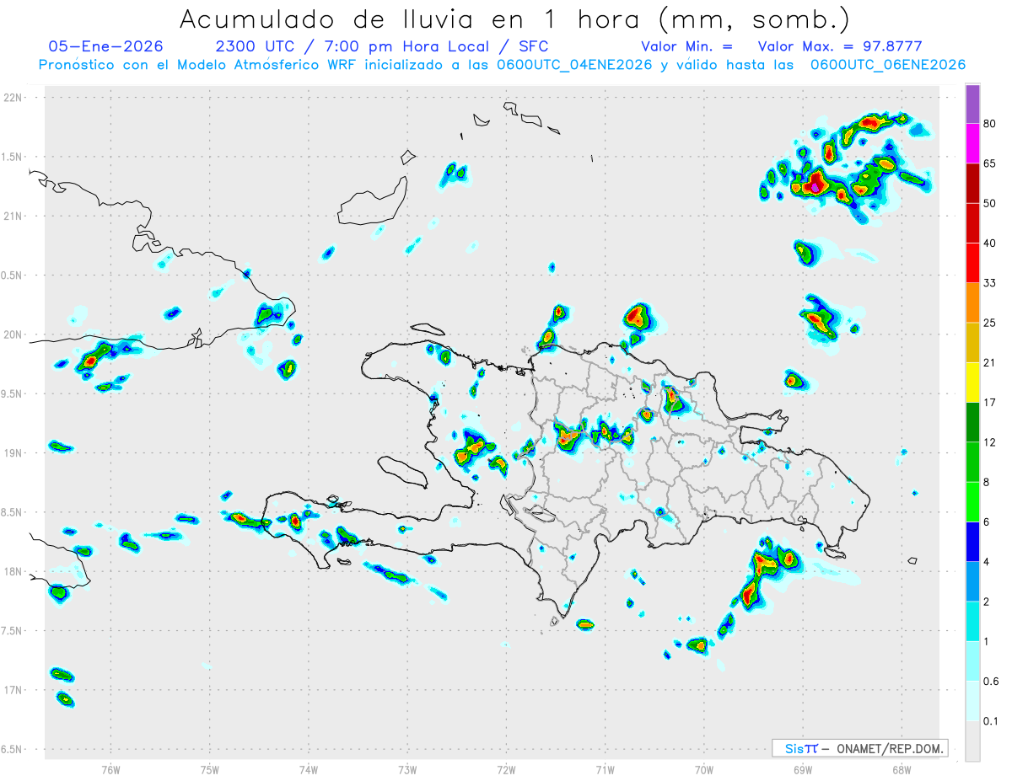The height and width of the screenshot is (781, 1012).
Task: Click the green swatch between 8 and 12
Action: pyautogui.click(x=972, y=462)
